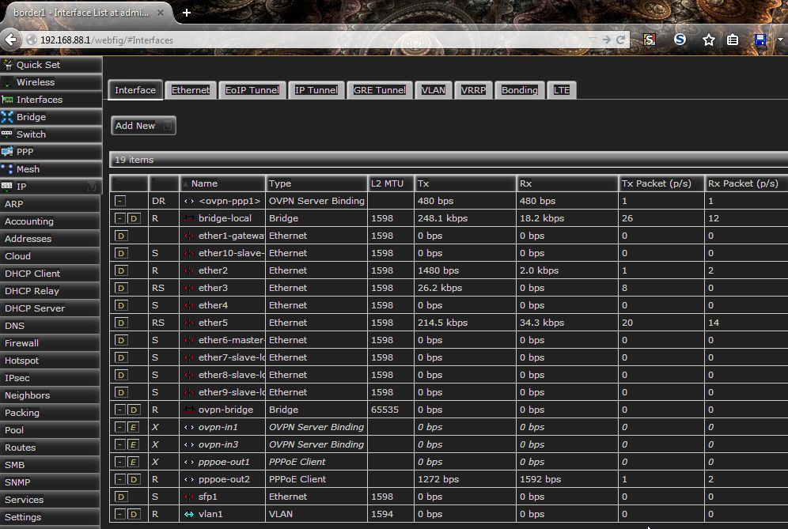Switch to the EoIP Tunnel tab
Image resolution: width=788 pixels, height=529 pixels.
252,90
